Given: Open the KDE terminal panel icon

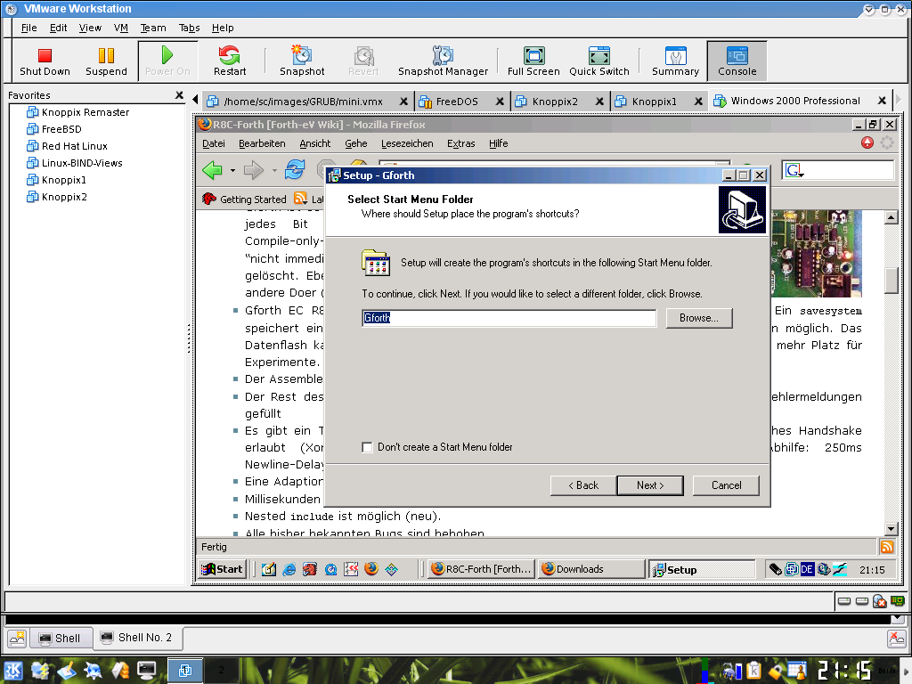Looking at the screenshot, I should coord(147,671).
